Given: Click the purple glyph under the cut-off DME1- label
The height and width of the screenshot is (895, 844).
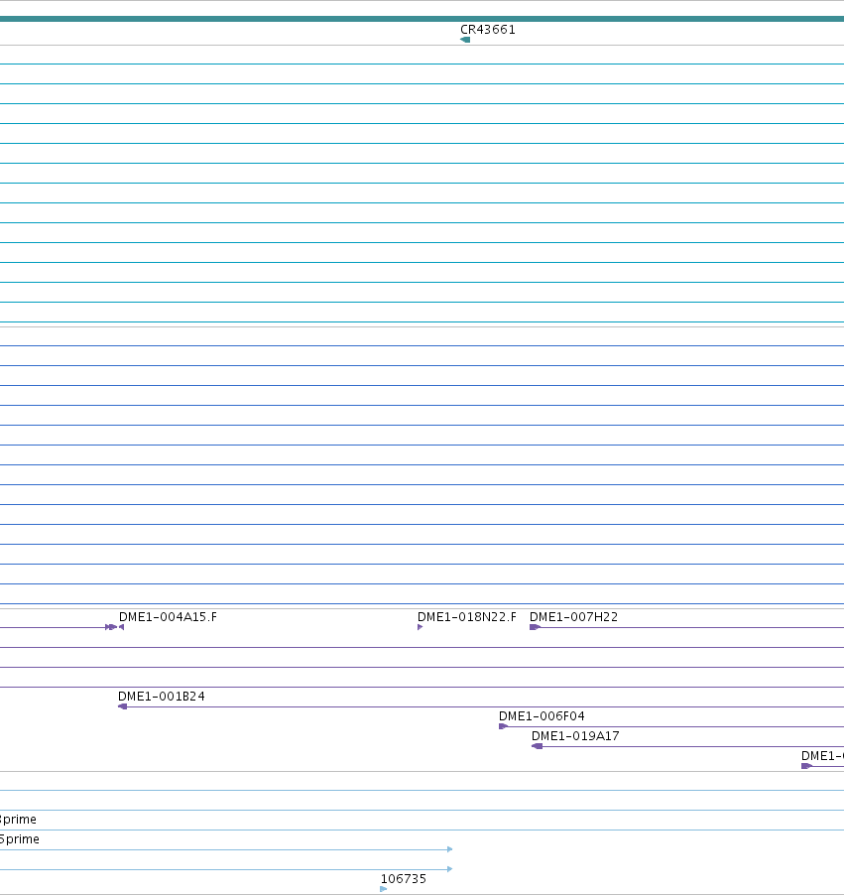Looking at the screenshot, I should pos(806,766).
